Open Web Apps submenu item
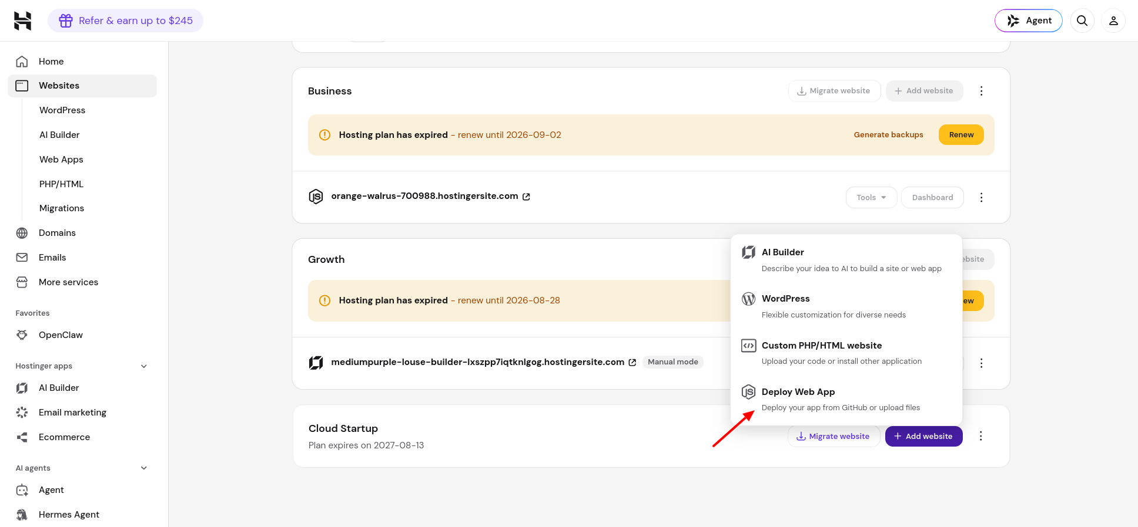The image size is (1138, 527). click(x=61, y=160)
